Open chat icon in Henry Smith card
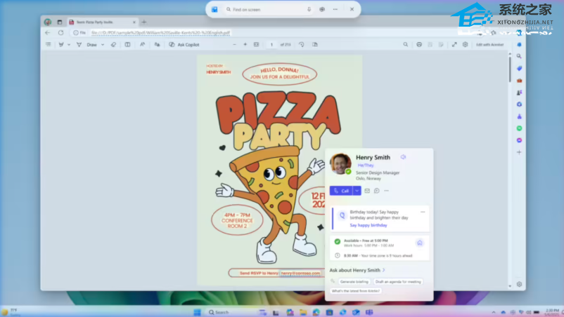The width and height of the screenshot is (564, 317). coord(377,191)
